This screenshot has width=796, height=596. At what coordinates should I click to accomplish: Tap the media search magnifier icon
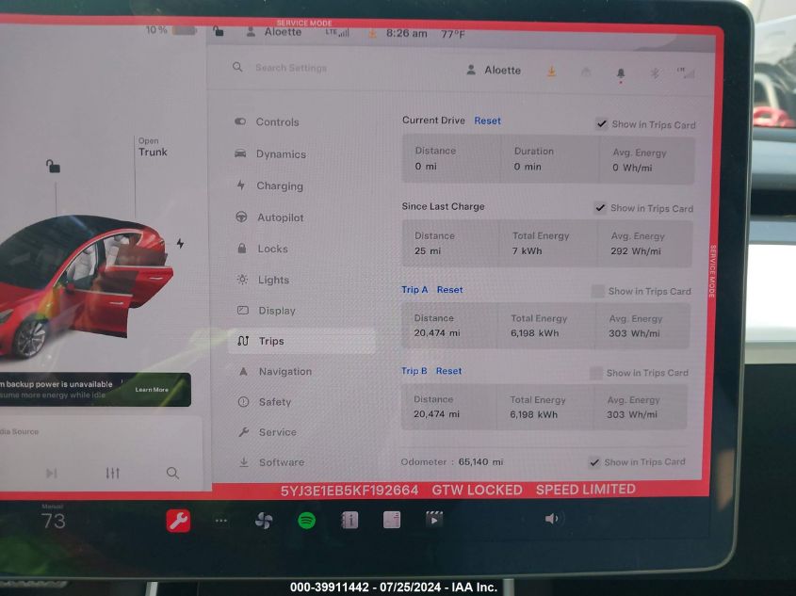[x=172, y=473]
